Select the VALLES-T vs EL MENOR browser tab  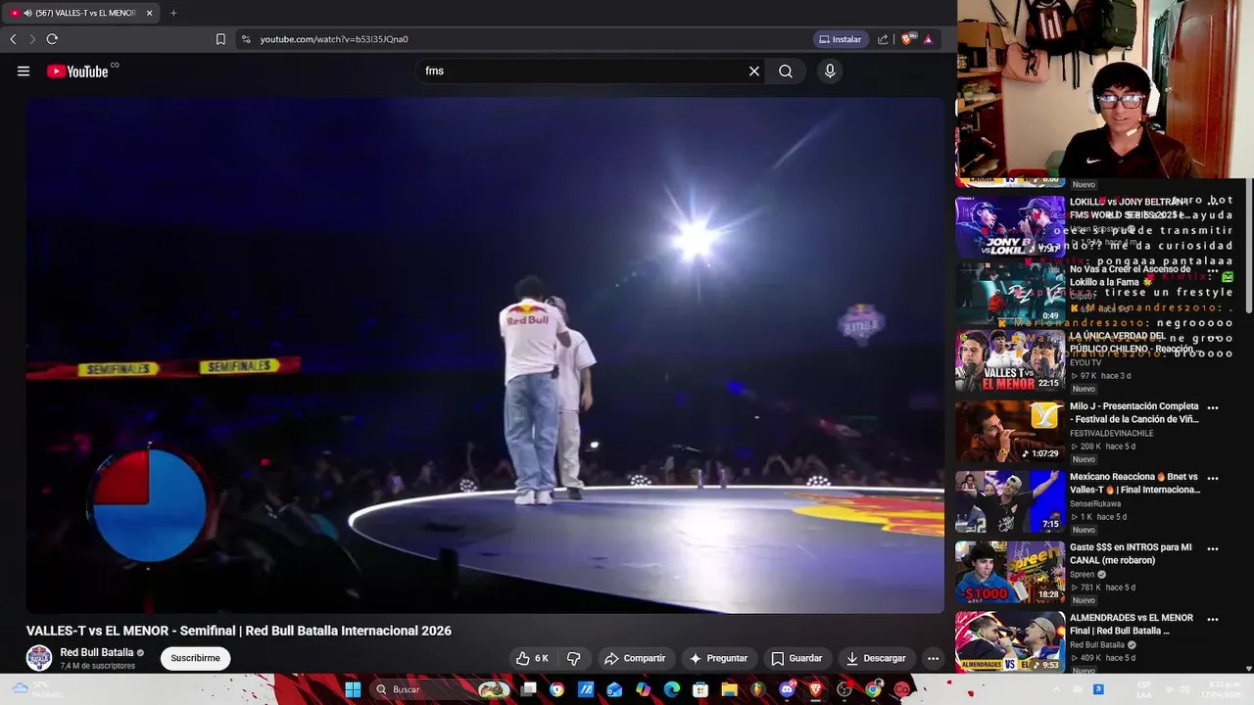[x=82, y=13]
